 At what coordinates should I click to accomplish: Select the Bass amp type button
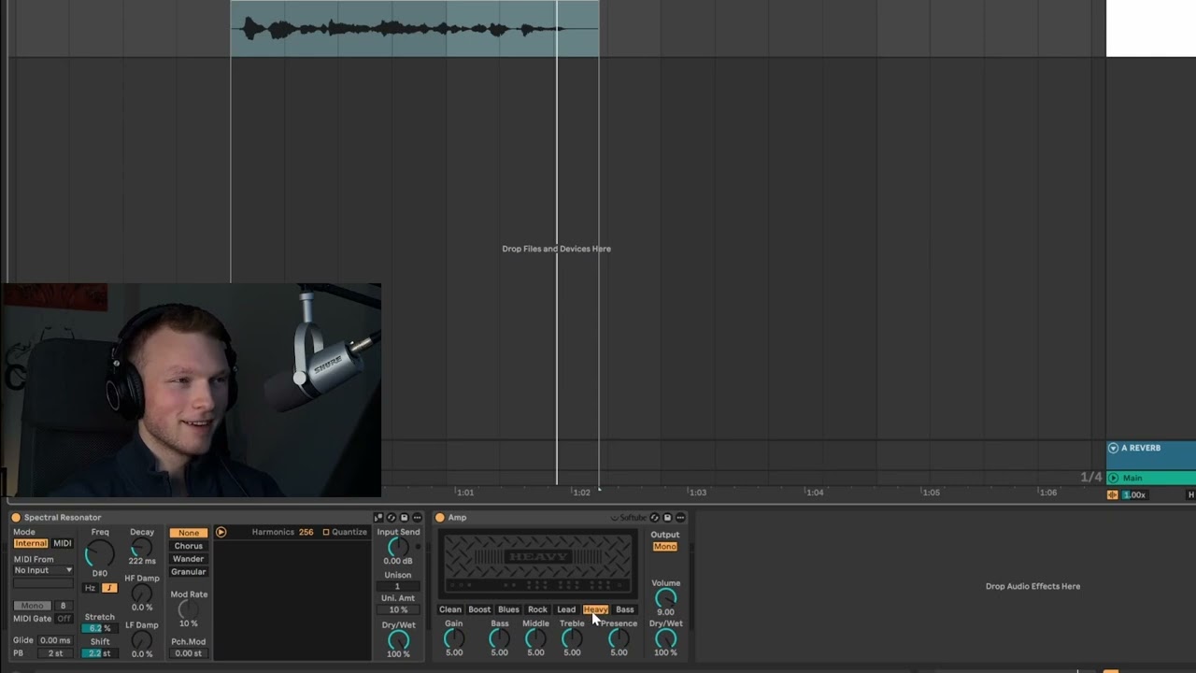coord(625,609)
